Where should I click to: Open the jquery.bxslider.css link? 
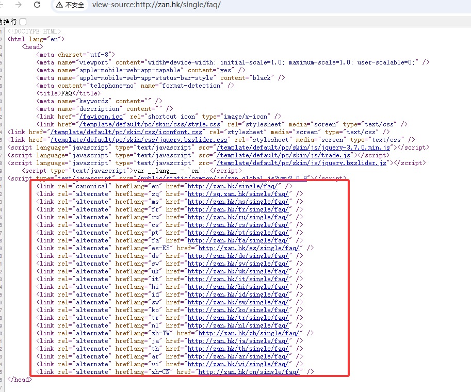(x=139, y=140)
